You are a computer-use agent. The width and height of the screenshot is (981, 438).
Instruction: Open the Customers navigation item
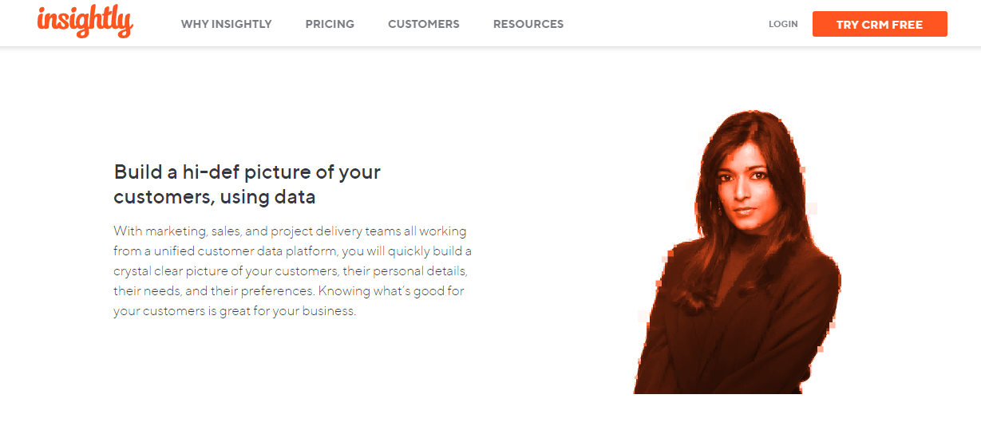click(x=424, y=24)
